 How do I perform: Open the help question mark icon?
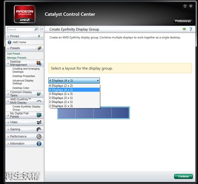190,29
